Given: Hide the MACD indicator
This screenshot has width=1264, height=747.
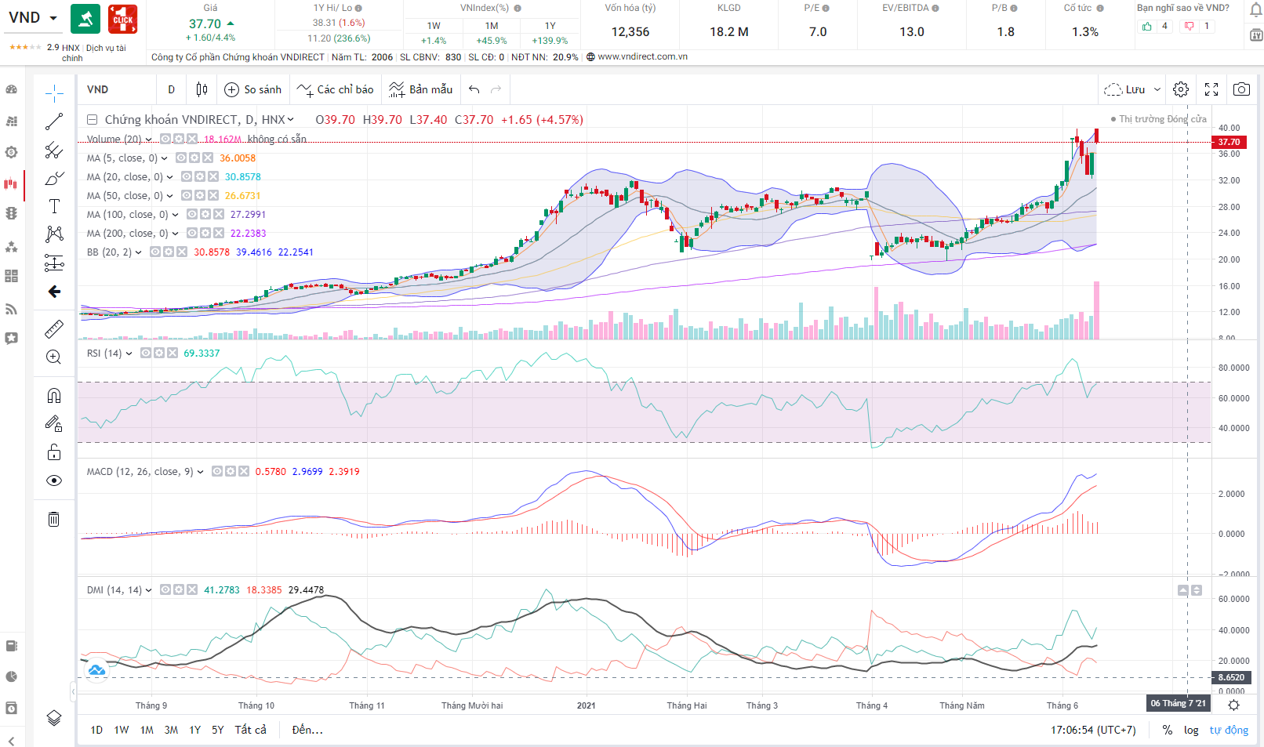Looking at the screenshot, I should tap(217, 472).
